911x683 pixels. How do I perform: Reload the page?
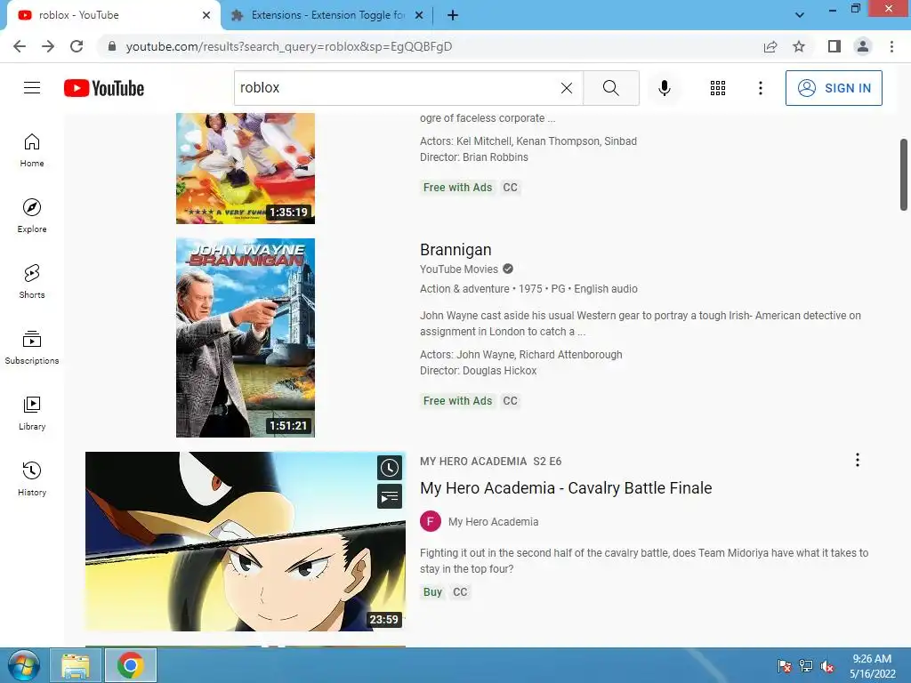(x=77, y=46)
